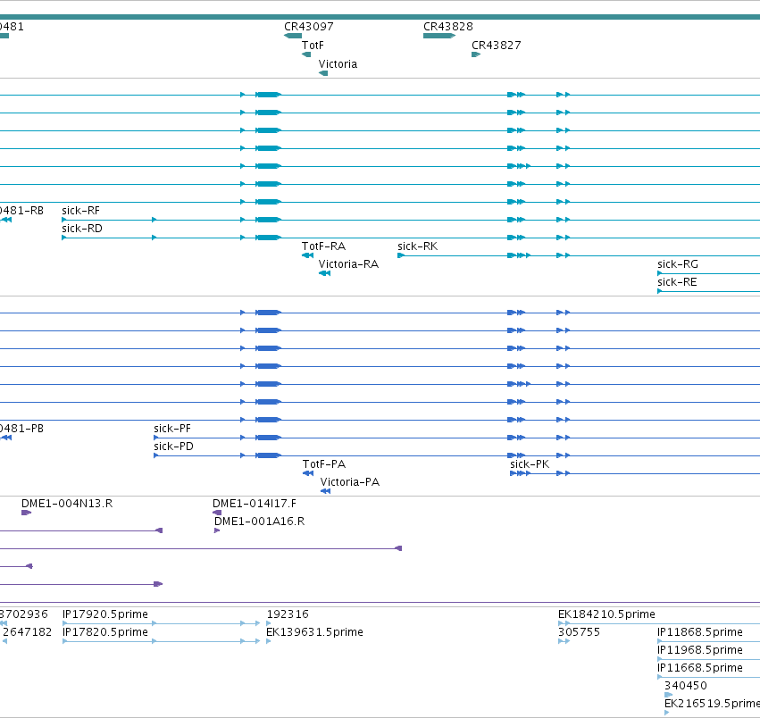Click the TotF-PA protein glyph
The image size is (760, 718).
[x=308, y=473]
